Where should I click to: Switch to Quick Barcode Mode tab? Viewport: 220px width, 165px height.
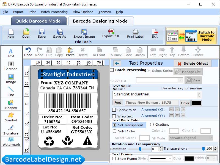coord(39,21)
